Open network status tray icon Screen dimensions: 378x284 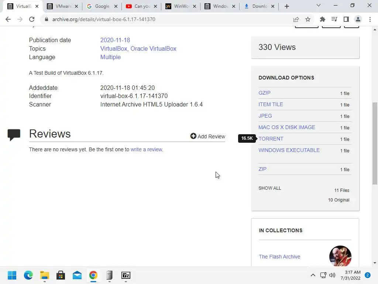click(x=323, y=275)
